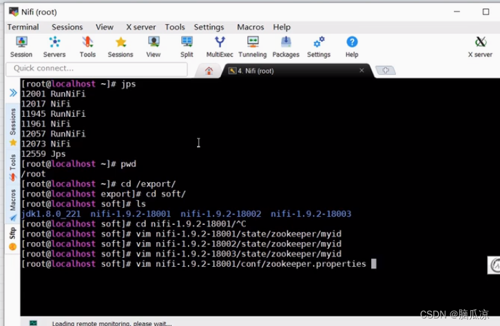This screenshot has width=500, height=326.
Task: Click directory name 'nifi-1.9.2-18003' in ls output
Action: 311,214
